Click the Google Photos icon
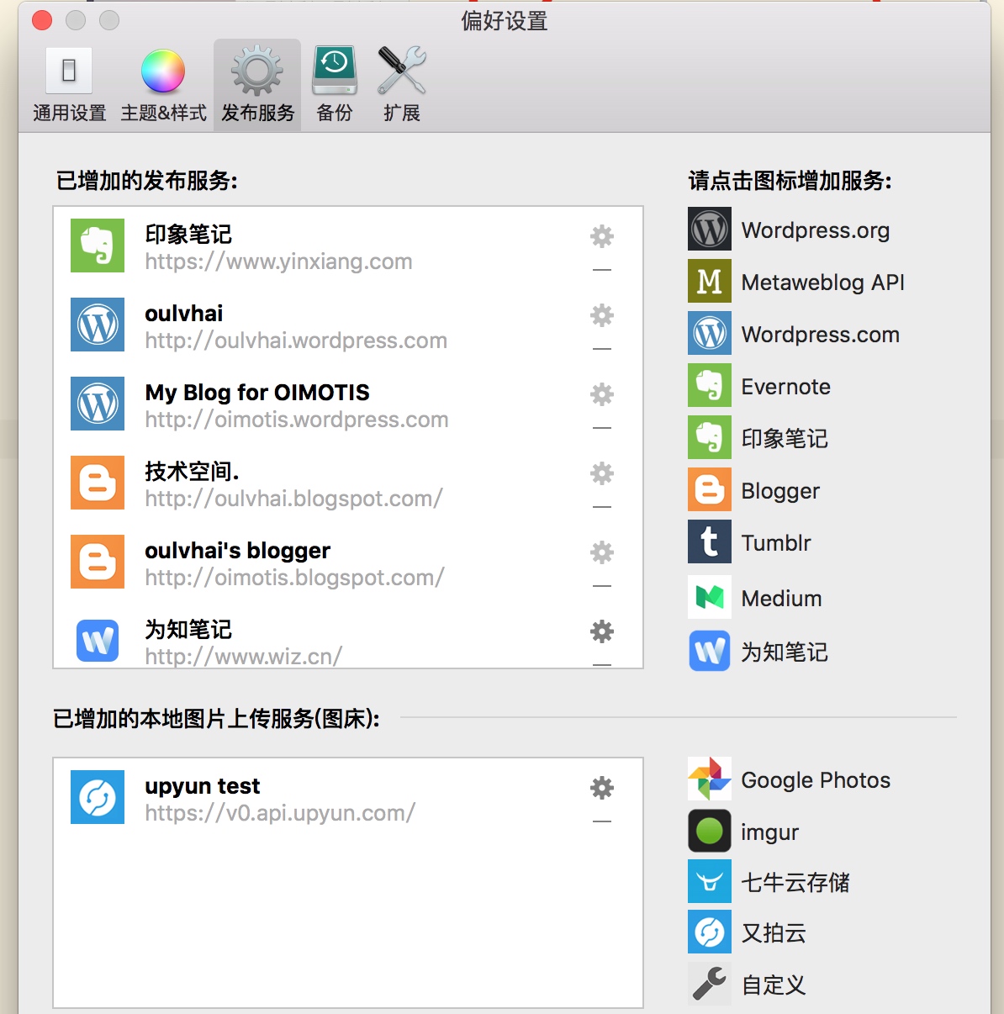Viewport: 1004px width, 1014px height. [x=710, y=779]
